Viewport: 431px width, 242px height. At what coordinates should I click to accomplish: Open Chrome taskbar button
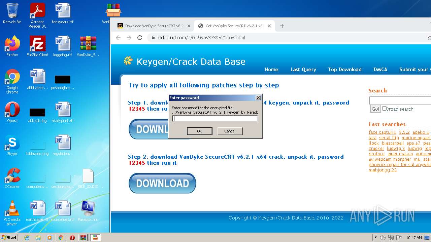[x=61, y=238]
